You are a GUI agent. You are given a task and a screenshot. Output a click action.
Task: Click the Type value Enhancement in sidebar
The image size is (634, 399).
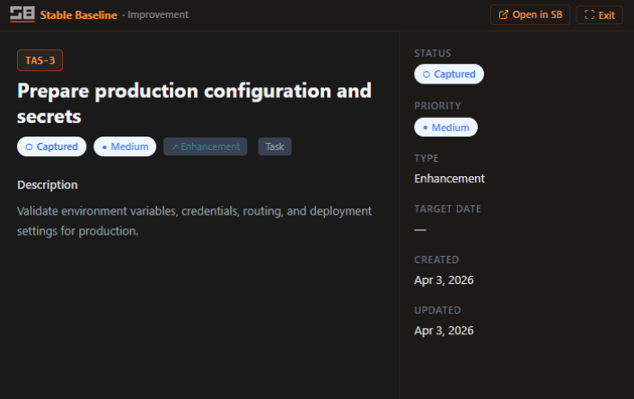pos(449,178)
